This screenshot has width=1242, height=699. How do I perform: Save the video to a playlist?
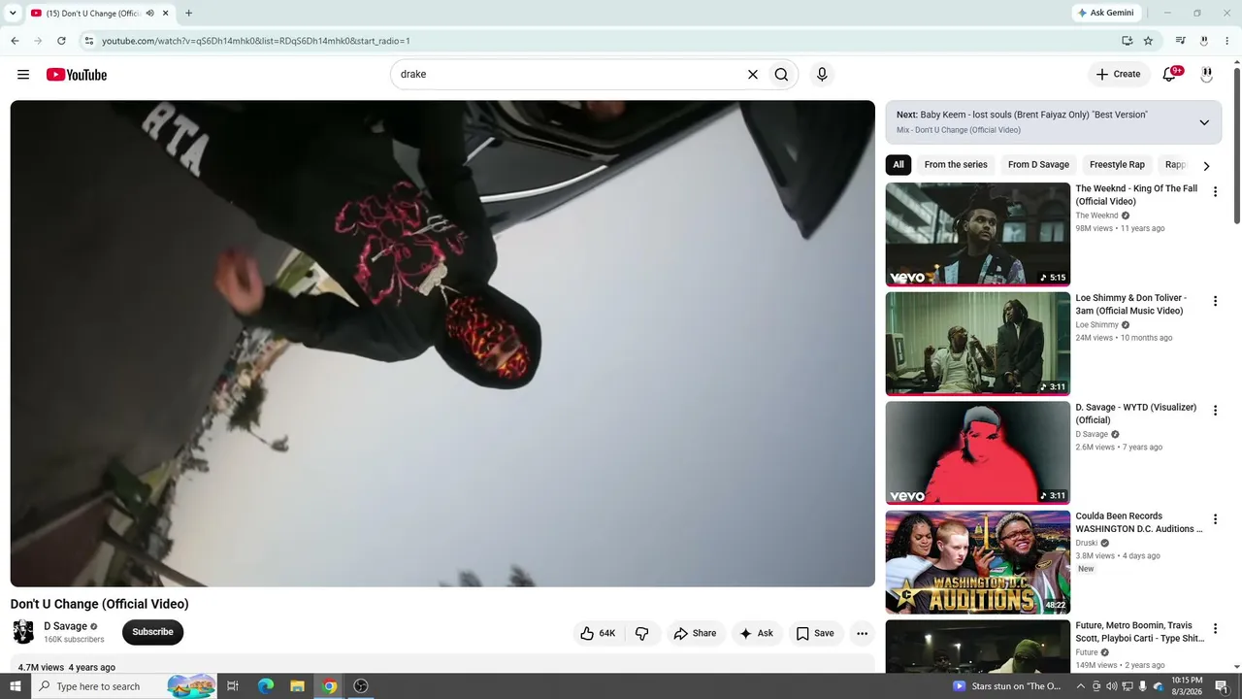[x=815, y=634]
